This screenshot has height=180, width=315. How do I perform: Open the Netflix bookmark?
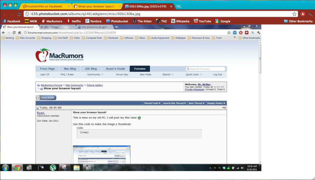[x=74, y=21]
